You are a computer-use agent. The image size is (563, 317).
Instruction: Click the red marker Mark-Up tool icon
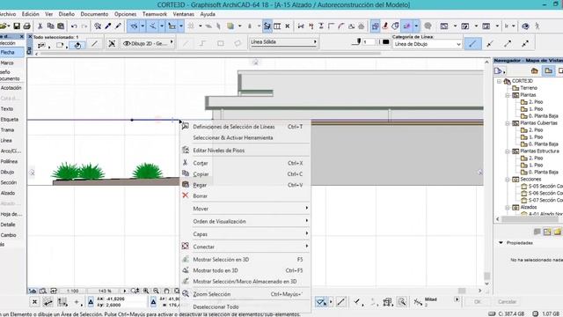(385, 26)
